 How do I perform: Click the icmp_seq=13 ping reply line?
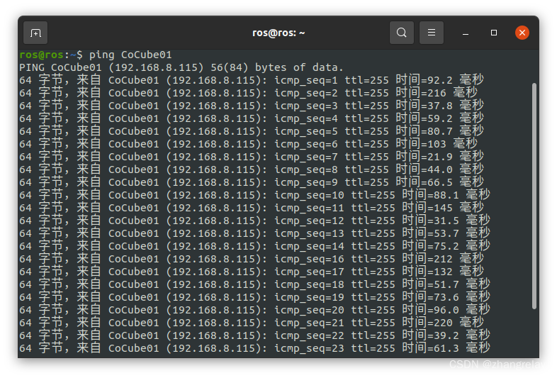pyautogui.click(x=254, y=233)
